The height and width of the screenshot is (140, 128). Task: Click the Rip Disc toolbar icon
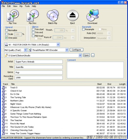[33, 15]
